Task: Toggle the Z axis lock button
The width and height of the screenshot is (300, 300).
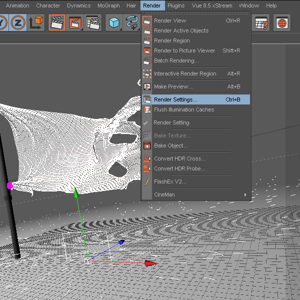Action: (18, 22)
